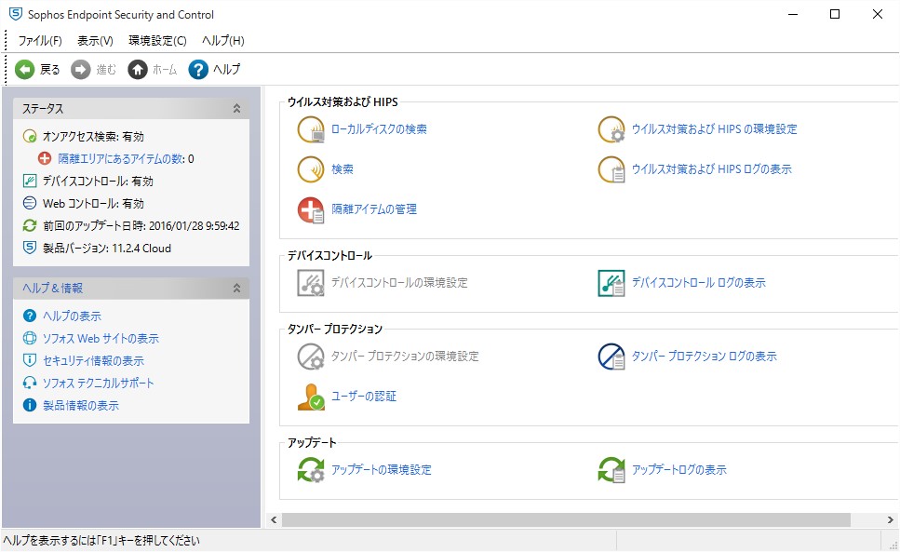The width and height of the screenshot is (900, 552).
Task: Click 隔離エリアにあるアイテムの数 link
Action: (x=121, y=158)
